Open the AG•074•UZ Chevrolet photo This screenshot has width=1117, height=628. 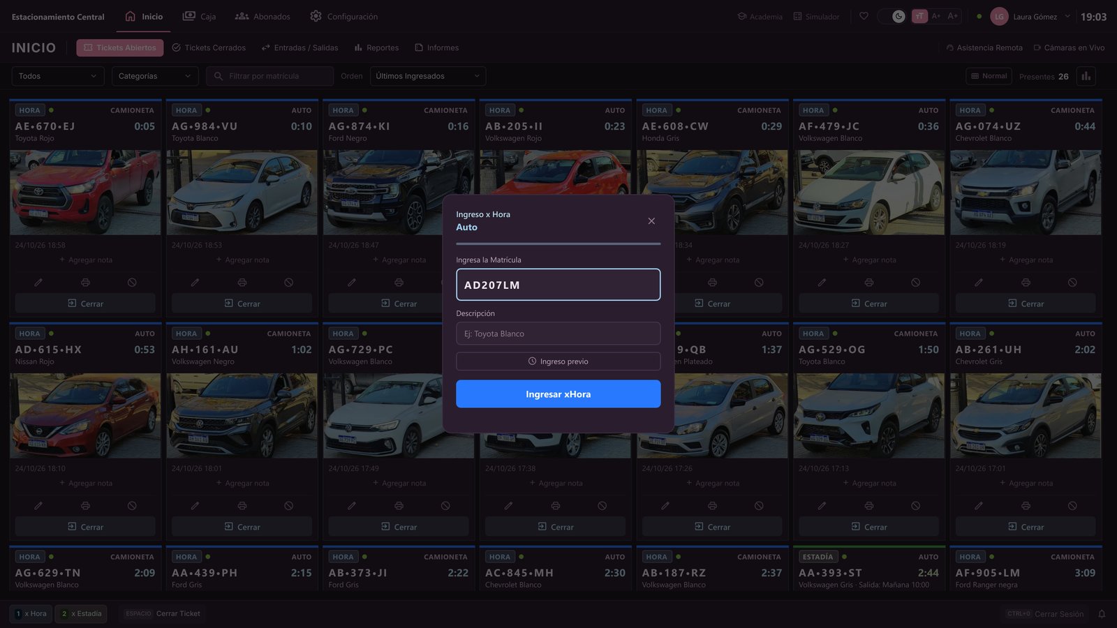coord(1026,193)
